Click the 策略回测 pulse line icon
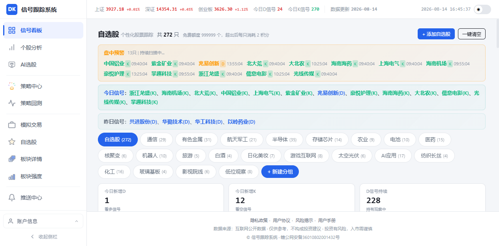Screen dimensions: 499x246 tap(12, 103)
